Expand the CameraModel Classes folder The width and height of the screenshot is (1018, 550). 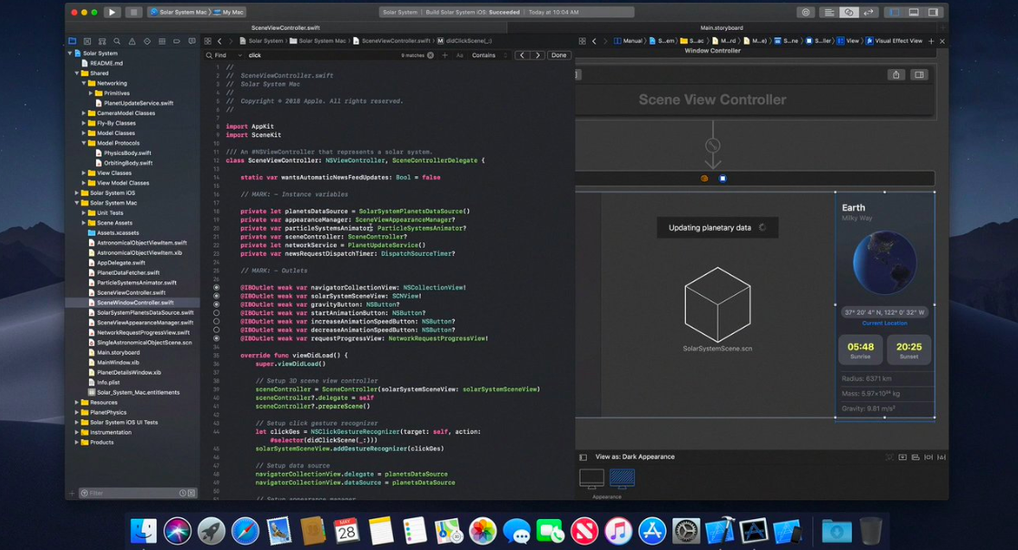[x=83, y=113]
